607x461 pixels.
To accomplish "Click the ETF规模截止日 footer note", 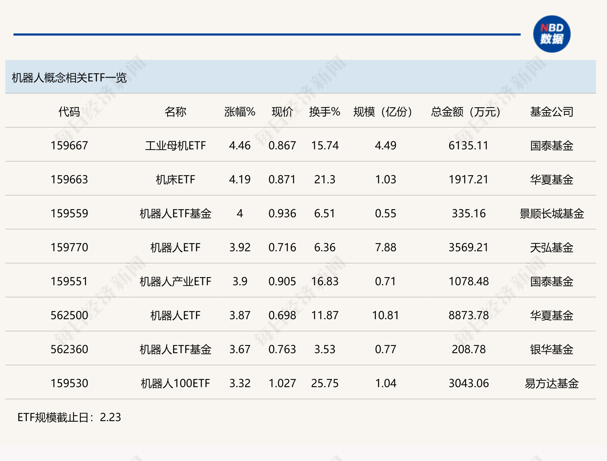I will pos(69,417).
